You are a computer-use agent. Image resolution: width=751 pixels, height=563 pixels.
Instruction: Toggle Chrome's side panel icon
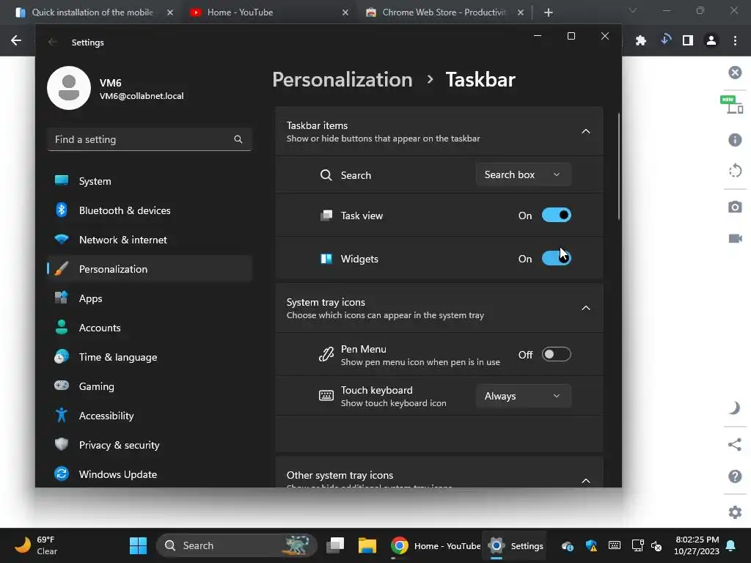pos(688,40)
